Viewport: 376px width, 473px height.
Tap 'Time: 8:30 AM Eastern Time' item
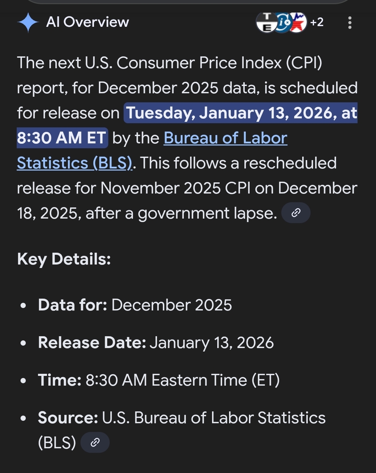(158, 380)
